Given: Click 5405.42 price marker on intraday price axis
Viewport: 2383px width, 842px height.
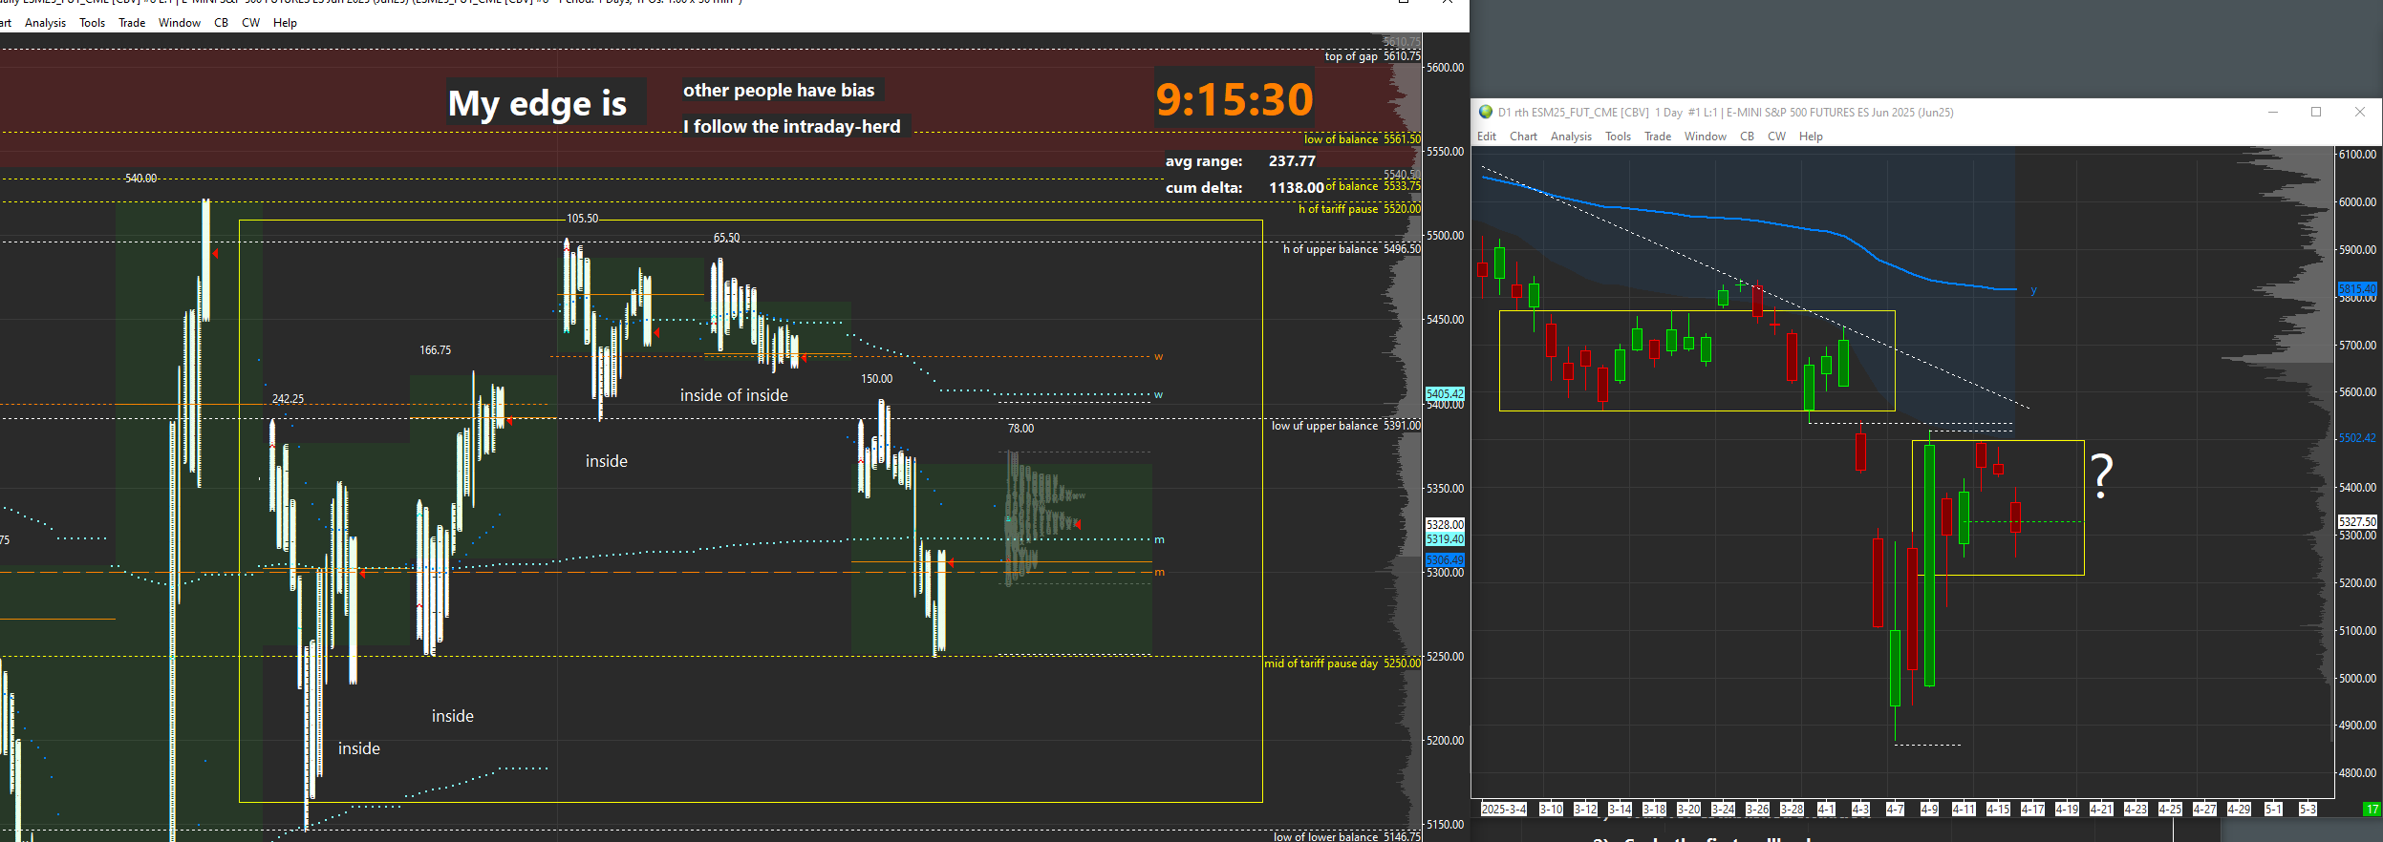Looking at the screenshot, I should pos(1445,393).
